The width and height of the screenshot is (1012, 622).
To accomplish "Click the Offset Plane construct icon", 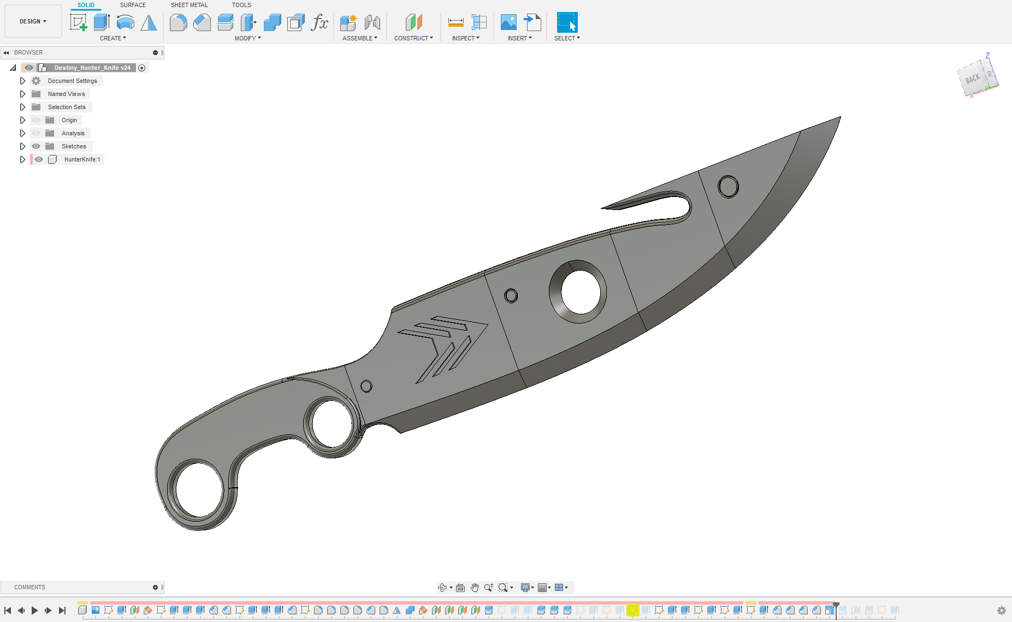I will click(x=413, y=22).
